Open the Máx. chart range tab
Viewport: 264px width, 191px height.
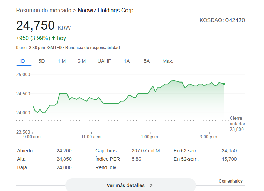168,61
